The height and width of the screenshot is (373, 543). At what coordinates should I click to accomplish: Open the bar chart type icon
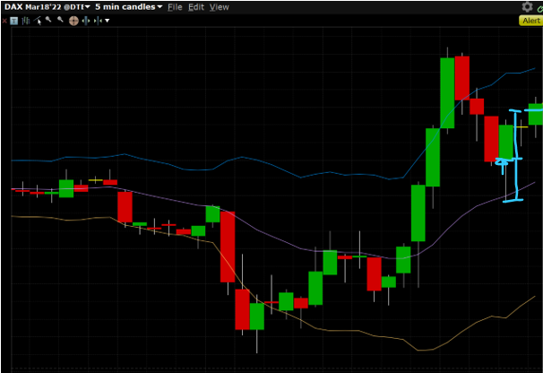click(x=26, y=22)
